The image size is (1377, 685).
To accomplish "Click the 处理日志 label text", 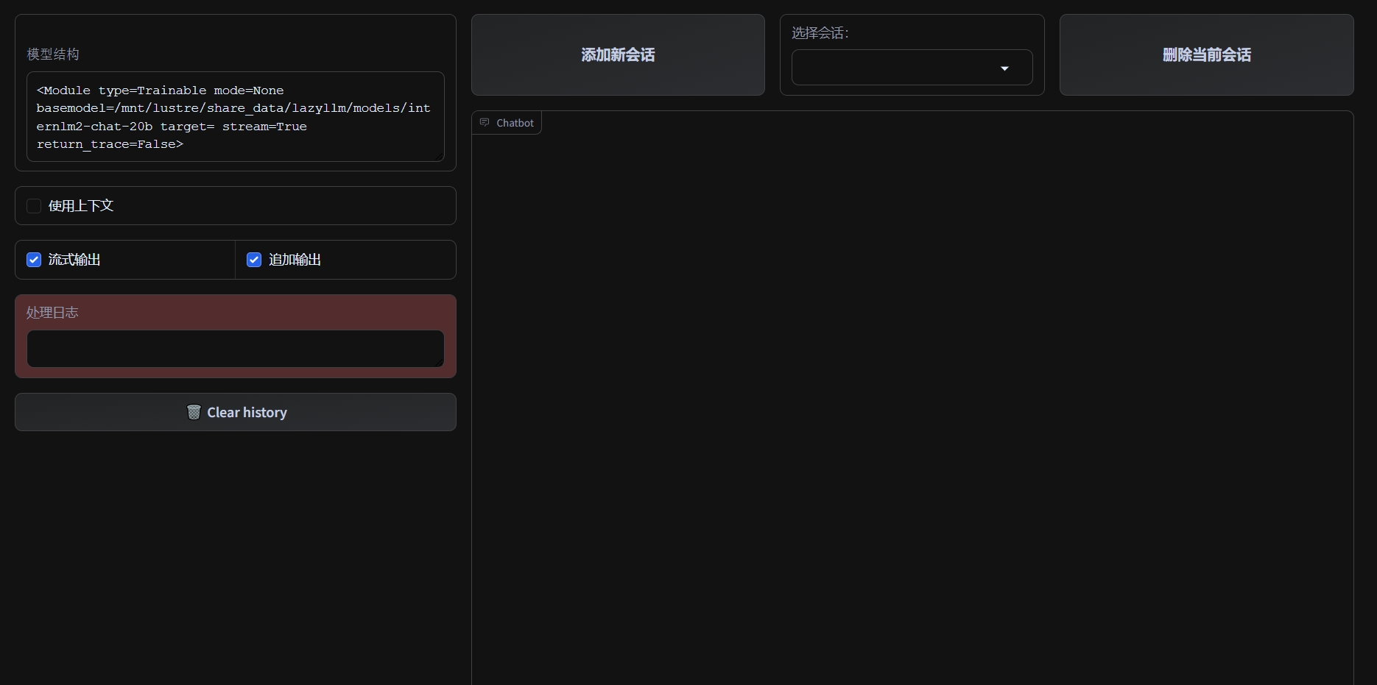I will 52,313.
